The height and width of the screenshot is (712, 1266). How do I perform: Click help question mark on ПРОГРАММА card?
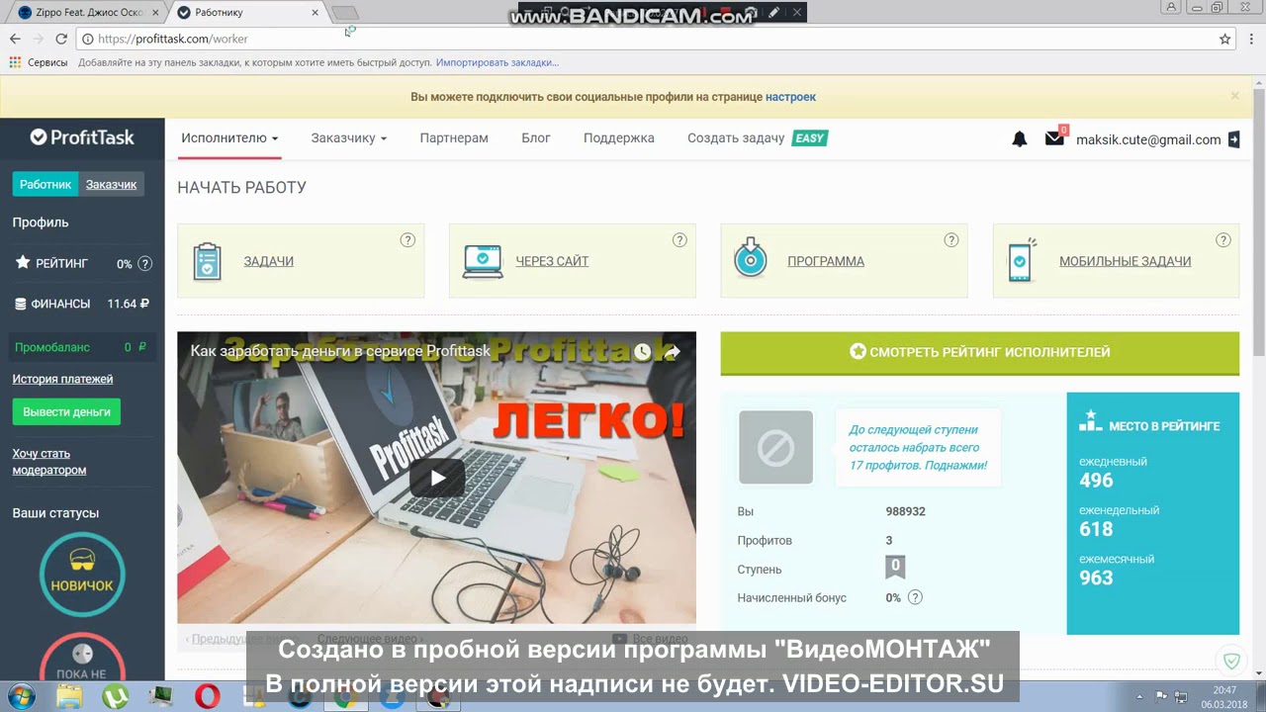point(951,240)
